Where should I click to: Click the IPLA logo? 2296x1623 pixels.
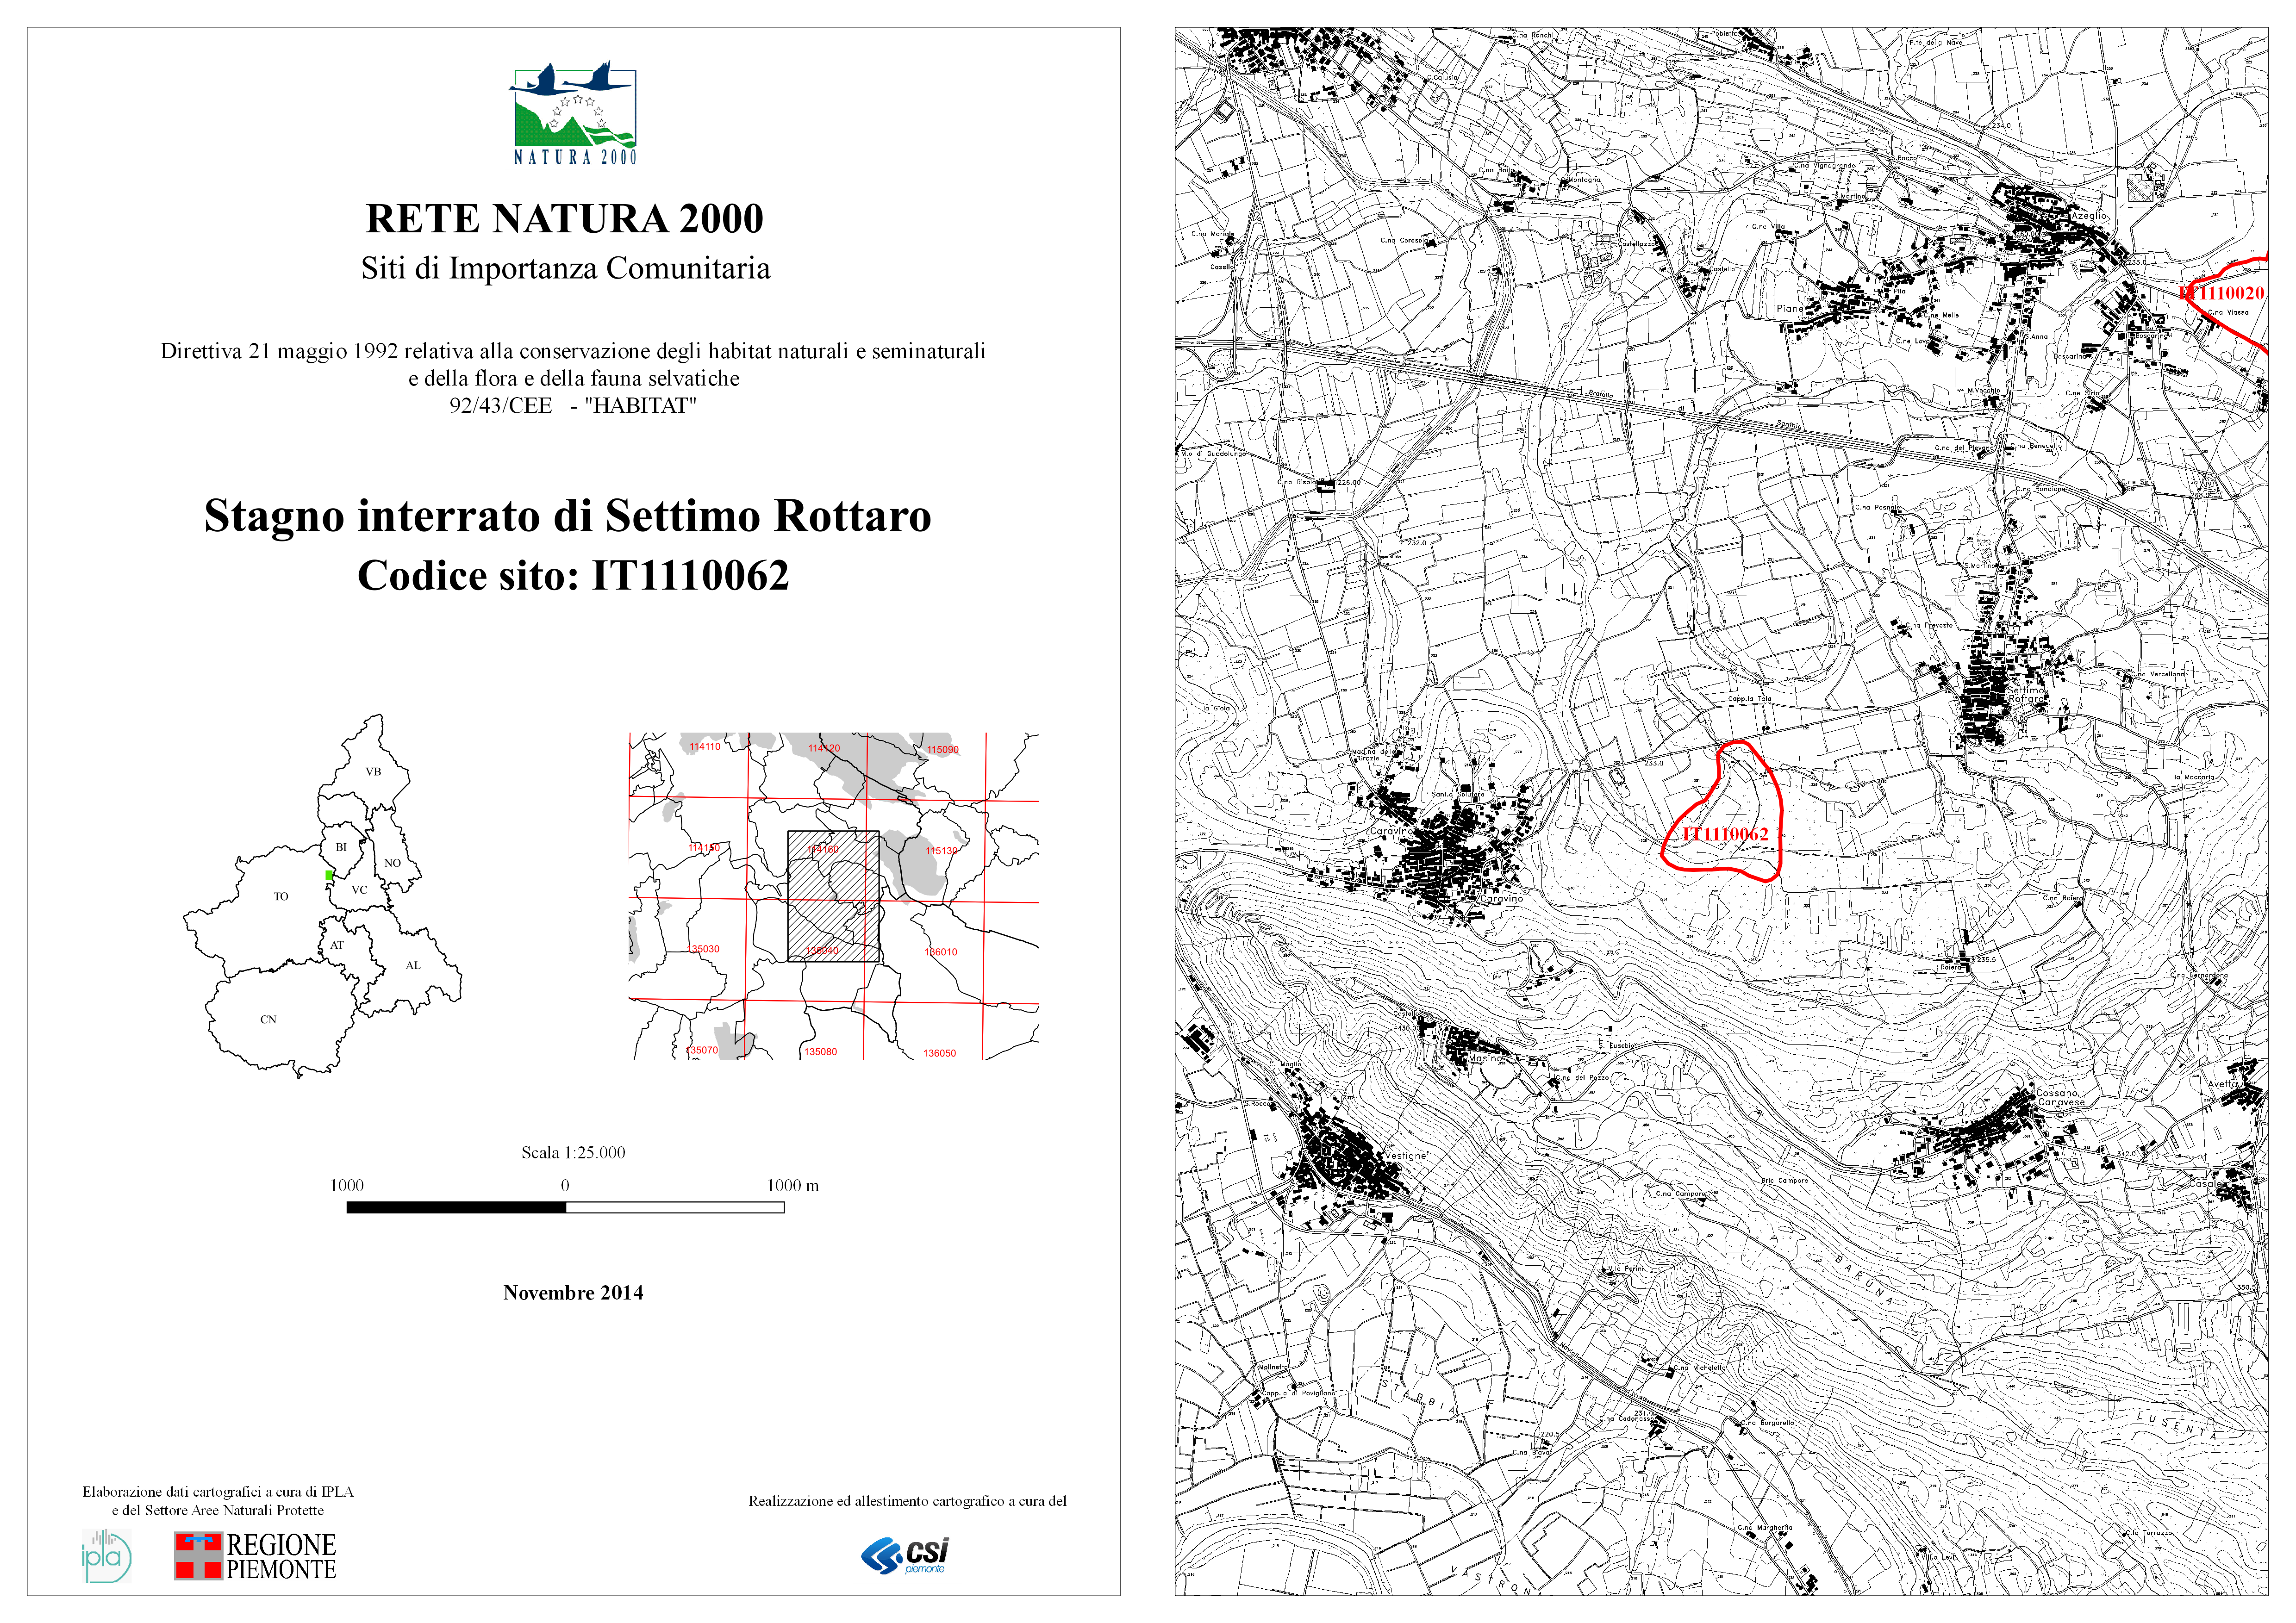(x=106, y=1556)
